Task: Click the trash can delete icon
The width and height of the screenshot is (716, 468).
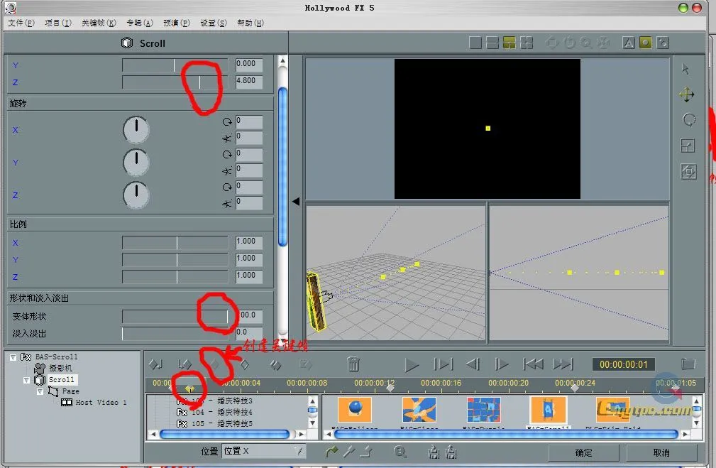Action: 353,365
